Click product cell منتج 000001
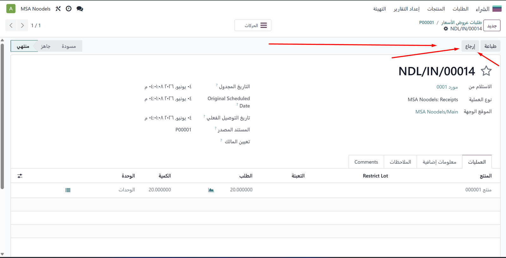The height and width of the screenshot is (258, 506). pos(478,190)
